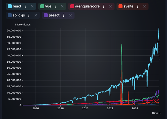
Task: Click the preact package name
Action: pyautogui.click(x=54, y=15)
